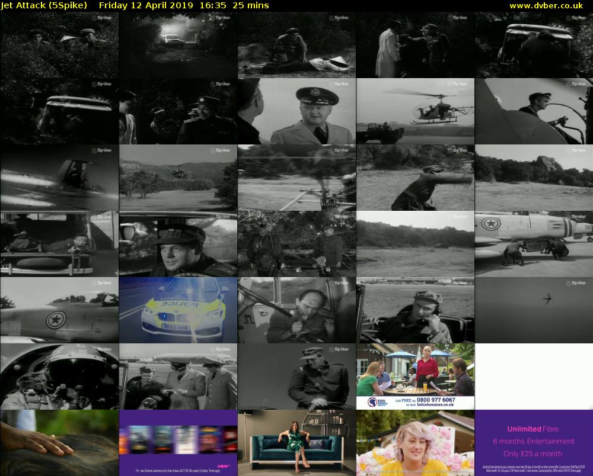Open the thumbnail of two men hiding in the bushes
The height and width of the screenshot is (476, 593).
coord(59,45)
